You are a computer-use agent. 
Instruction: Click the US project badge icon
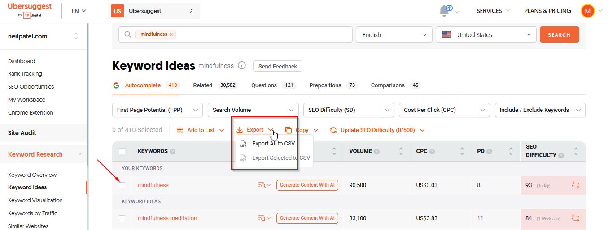pyautogui.click(x=118, y=11)
